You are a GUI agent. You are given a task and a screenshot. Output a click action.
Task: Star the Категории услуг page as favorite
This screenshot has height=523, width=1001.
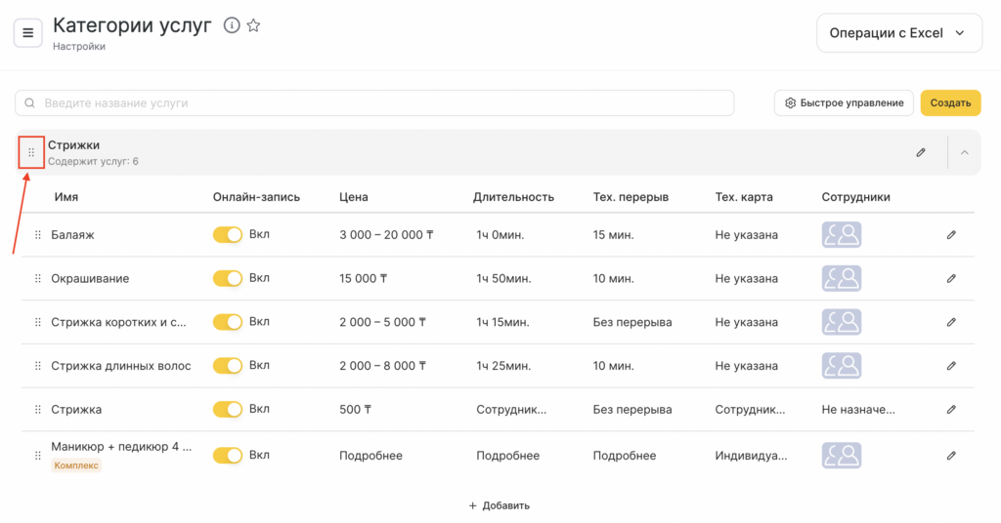[254, 25]
